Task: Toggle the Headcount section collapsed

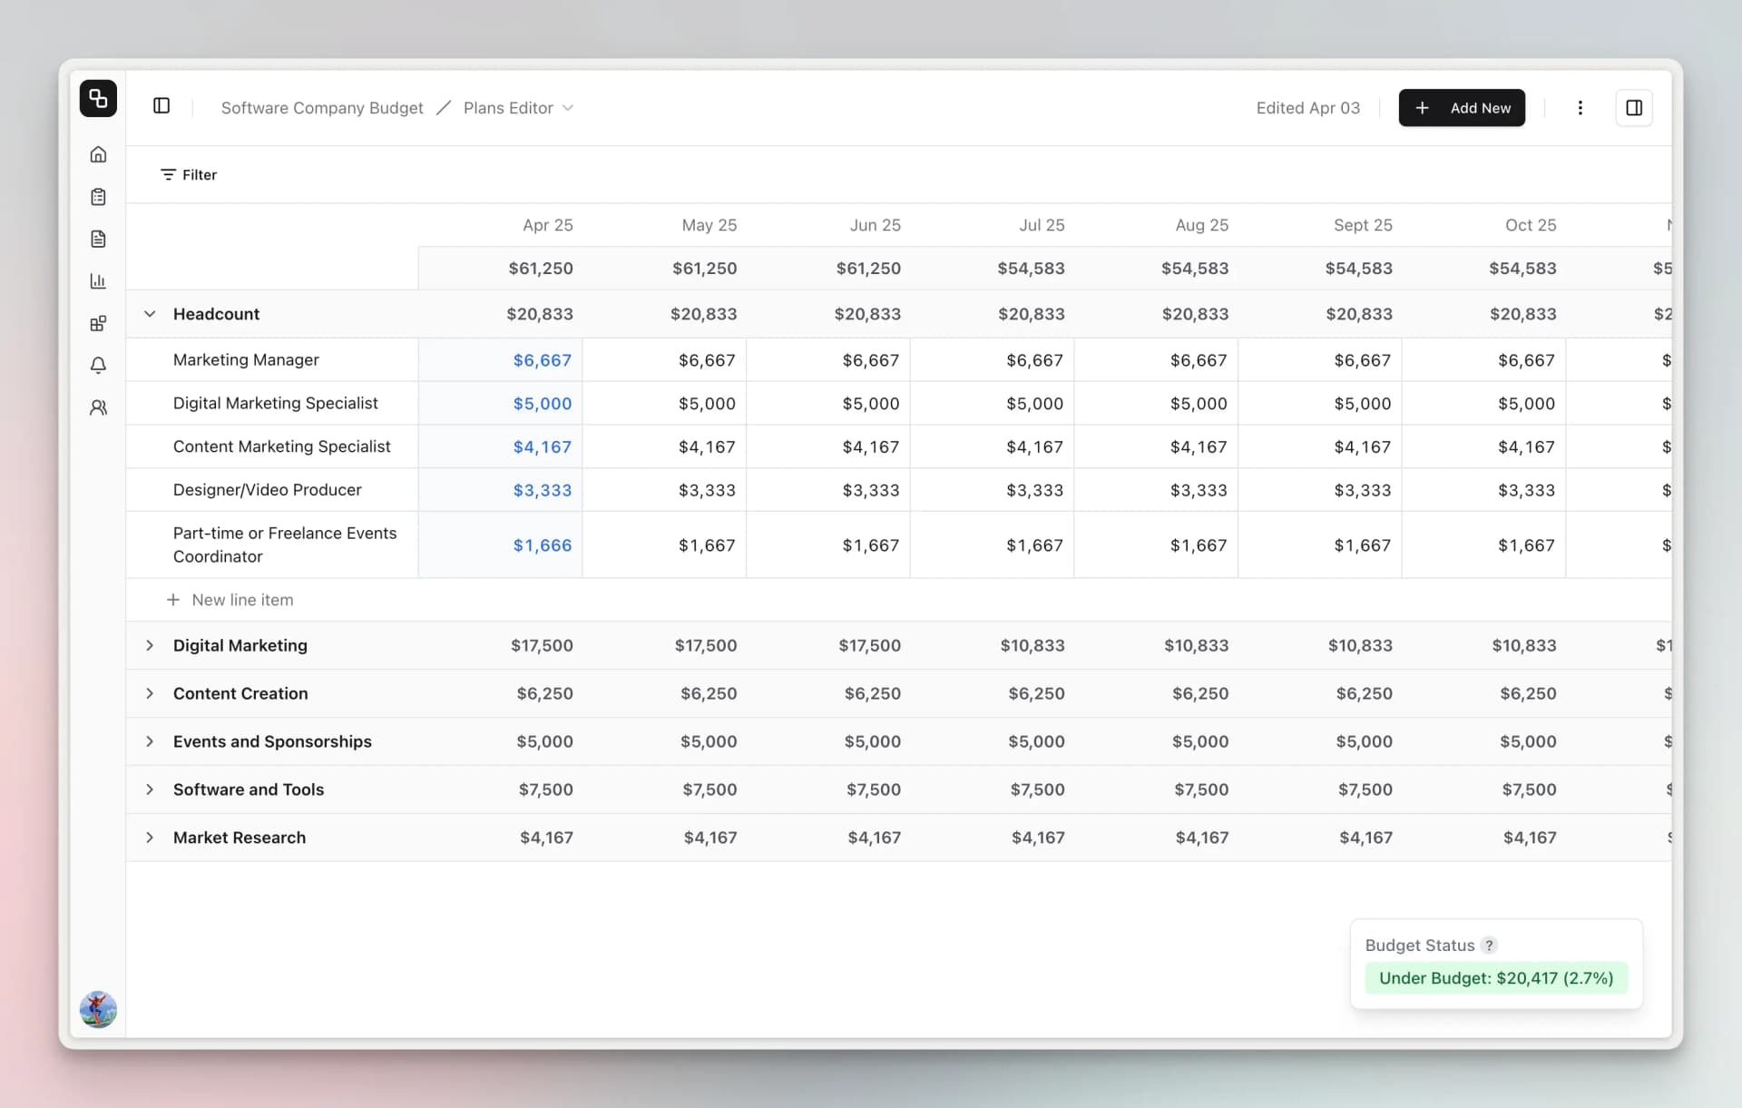Action: click(150, 313)
